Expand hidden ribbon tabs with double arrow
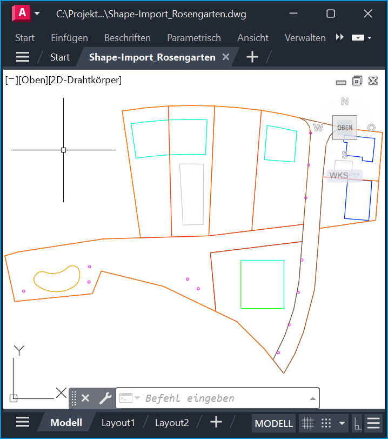 point(340,37)
